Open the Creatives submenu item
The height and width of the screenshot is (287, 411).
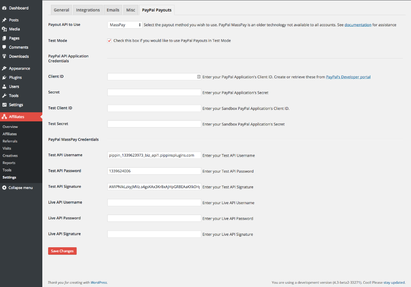[x=10, y=155]
